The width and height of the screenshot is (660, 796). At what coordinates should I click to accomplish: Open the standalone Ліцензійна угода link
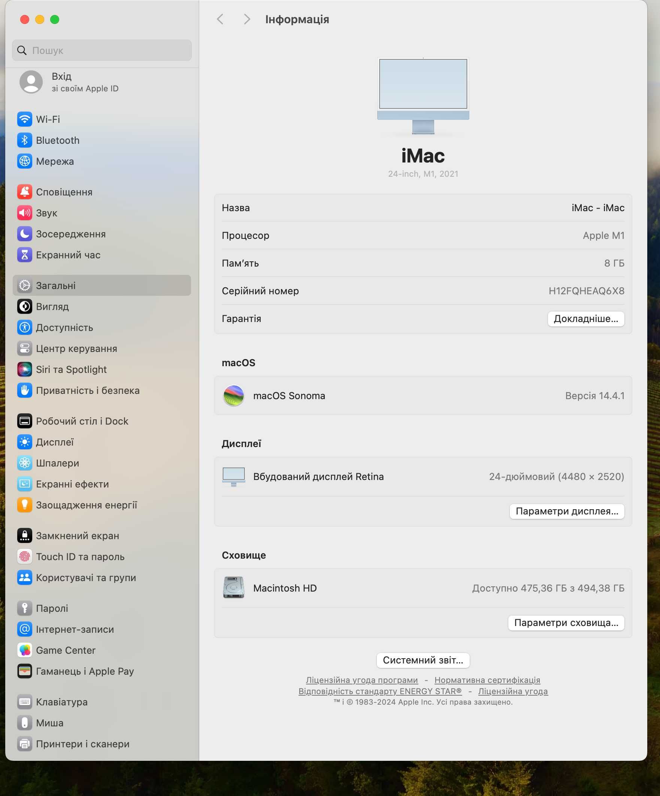click(513, 692)
